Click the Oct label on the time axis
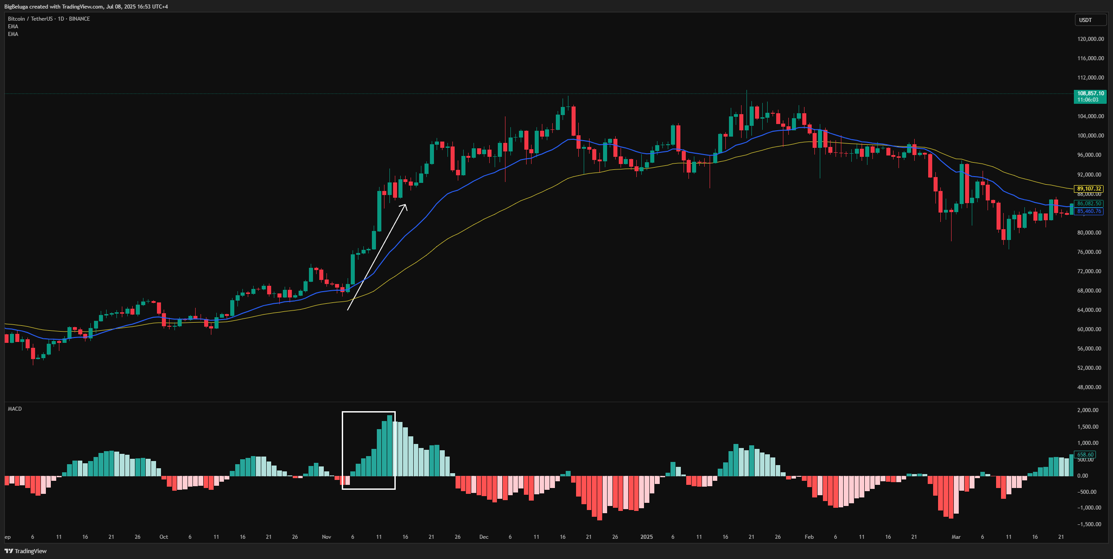 [164, 537]
